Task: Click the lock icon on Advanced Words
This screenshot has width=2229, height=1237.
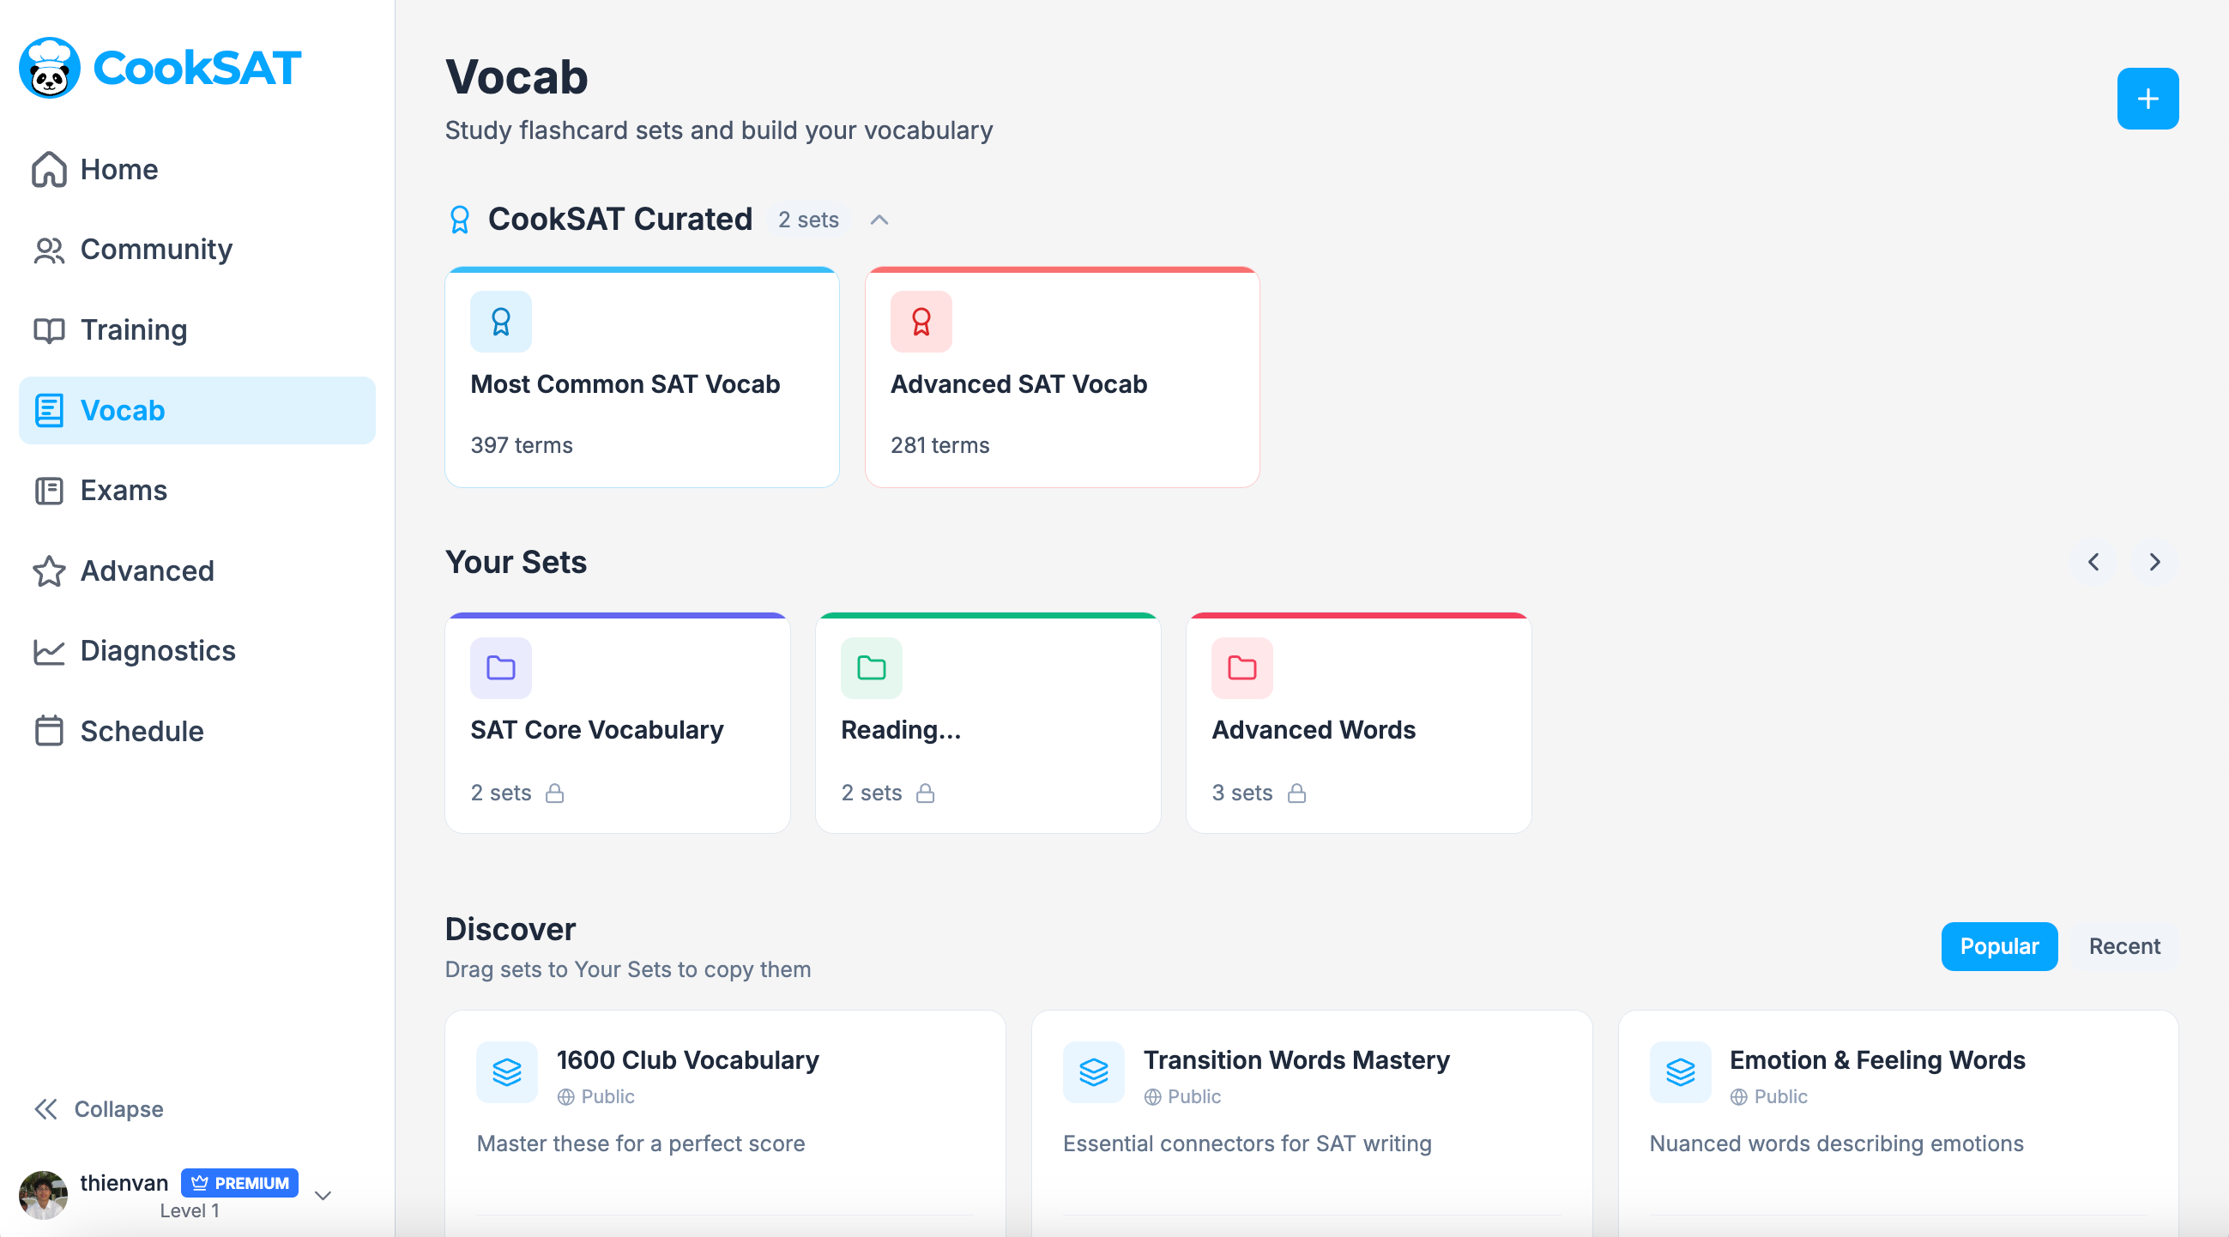Action: click(x=1296, y=793)
